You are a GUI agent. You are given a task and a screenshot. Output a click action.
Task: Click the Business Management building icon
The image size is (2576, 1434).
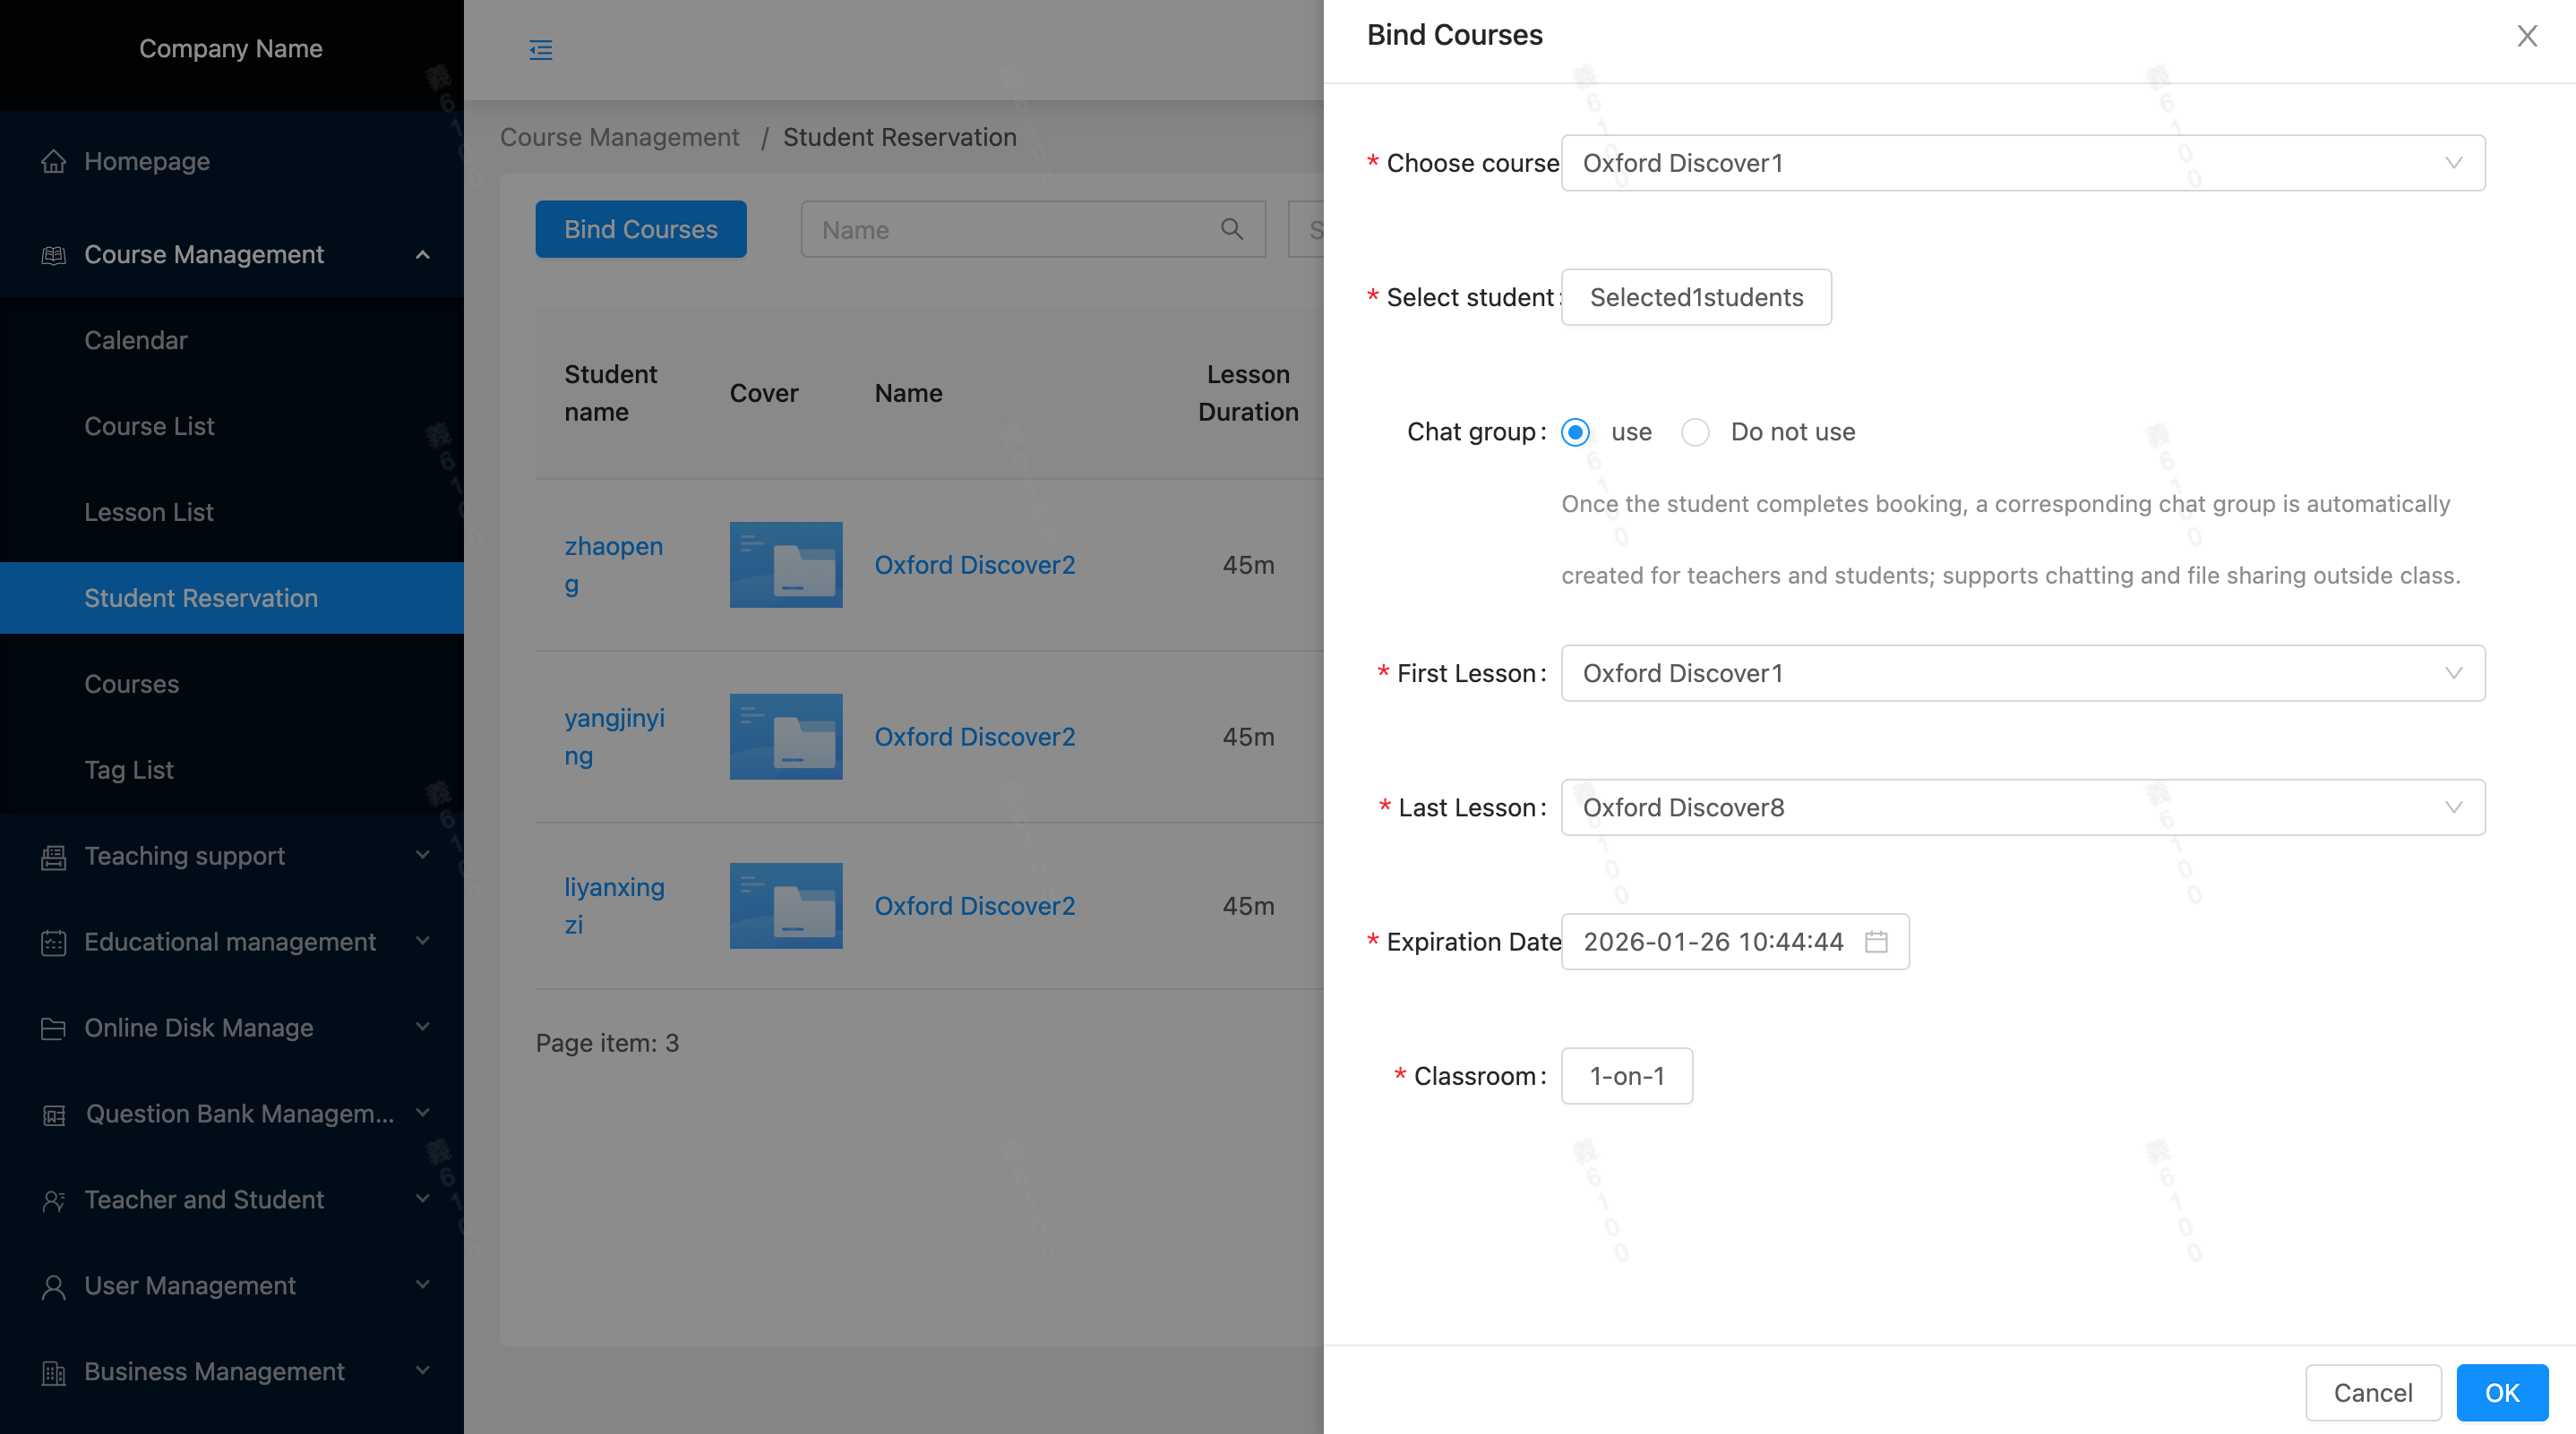[x=53, y=1372]
